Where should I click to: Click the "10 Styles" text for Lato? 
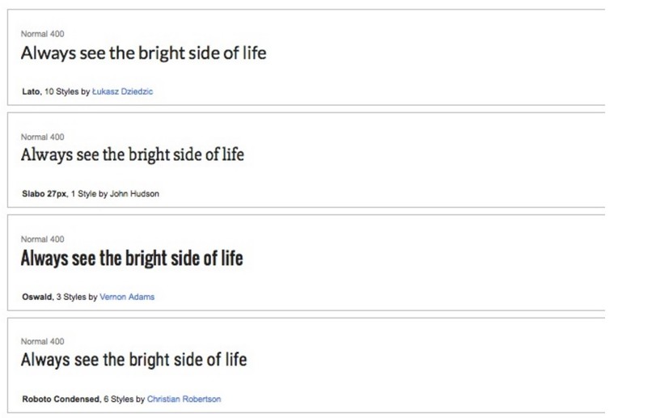(61, 92)
